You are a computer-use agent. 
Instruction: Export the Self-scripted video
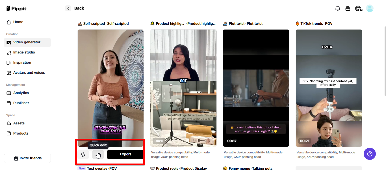[125, 154]
